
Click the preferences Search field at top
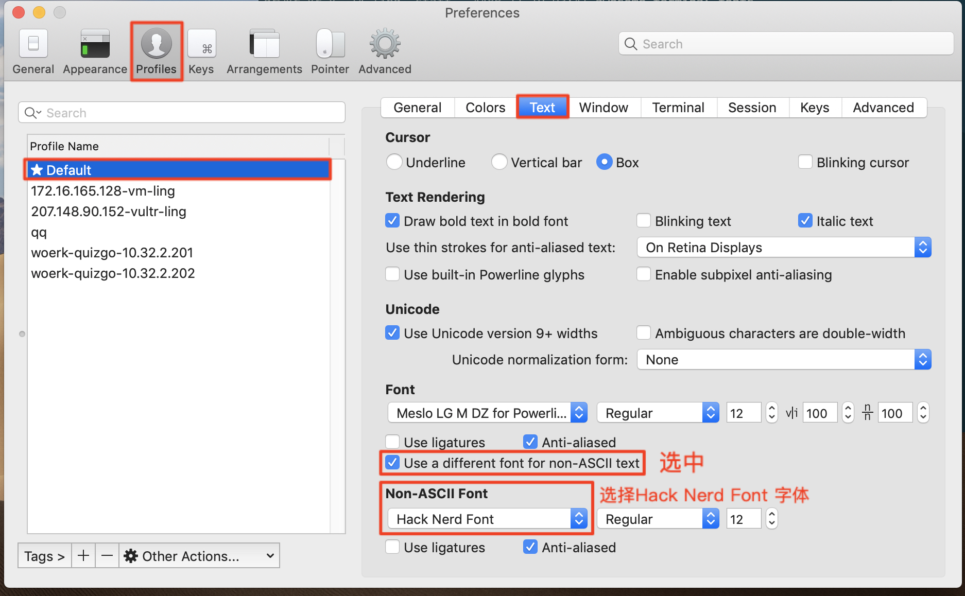(786, 44)
